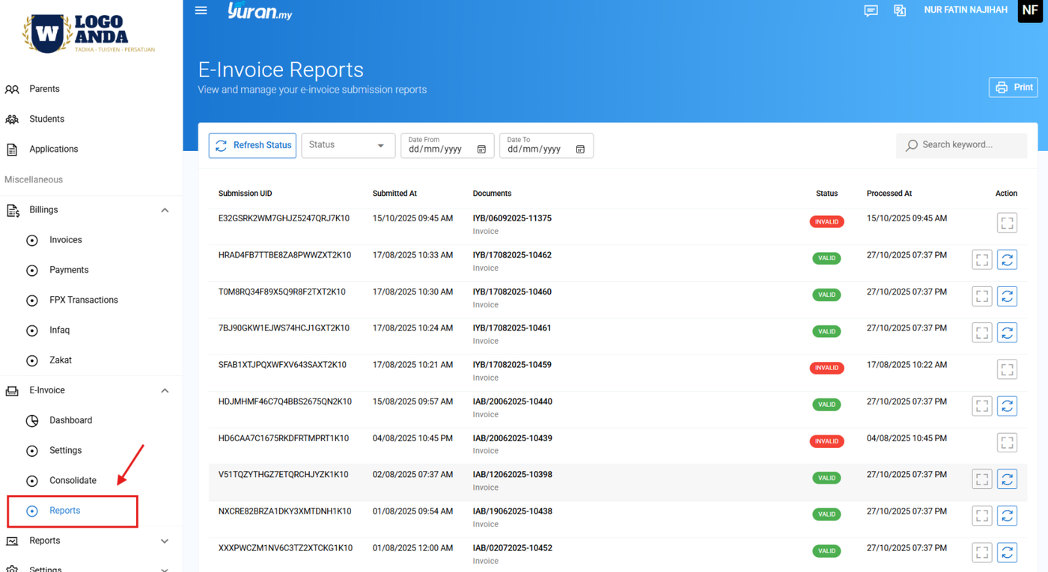This screenshot has width=1048, height=572.
Task: Open the chat messages icon in the header
Action: (871, 10)
